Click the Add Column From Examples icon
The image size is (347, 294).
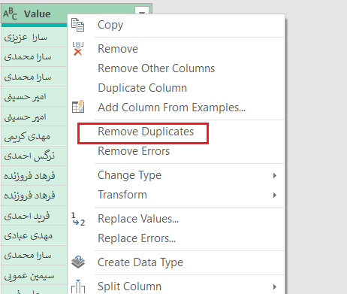tap(78, 107)
